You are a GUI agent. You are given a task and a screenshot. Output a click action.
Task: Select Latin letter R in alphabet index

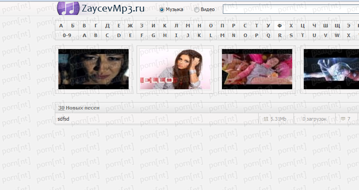[280, 35]
